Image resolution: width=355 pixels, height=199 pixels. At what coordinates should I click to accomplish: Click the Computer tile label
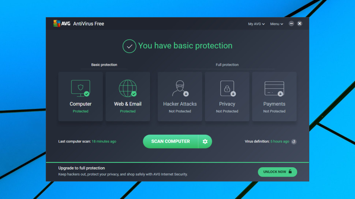(81, 104)
